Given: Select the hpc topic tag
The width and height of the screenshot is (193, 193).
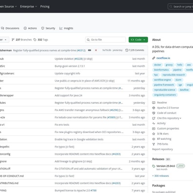Looking at the screenshot, I should (156, 75).
